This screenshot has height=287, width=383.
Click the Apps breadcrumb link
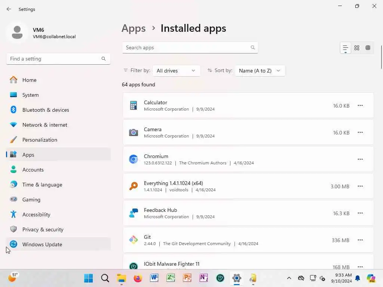[x=134, y=28]
